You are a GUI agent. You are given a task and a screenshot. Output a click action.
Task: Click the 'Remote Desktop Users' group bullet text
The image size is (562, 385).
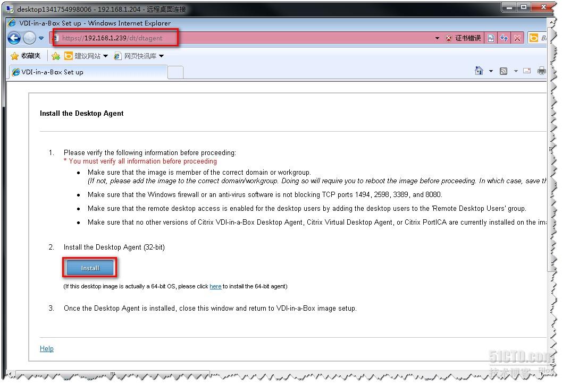click(307, 209)
